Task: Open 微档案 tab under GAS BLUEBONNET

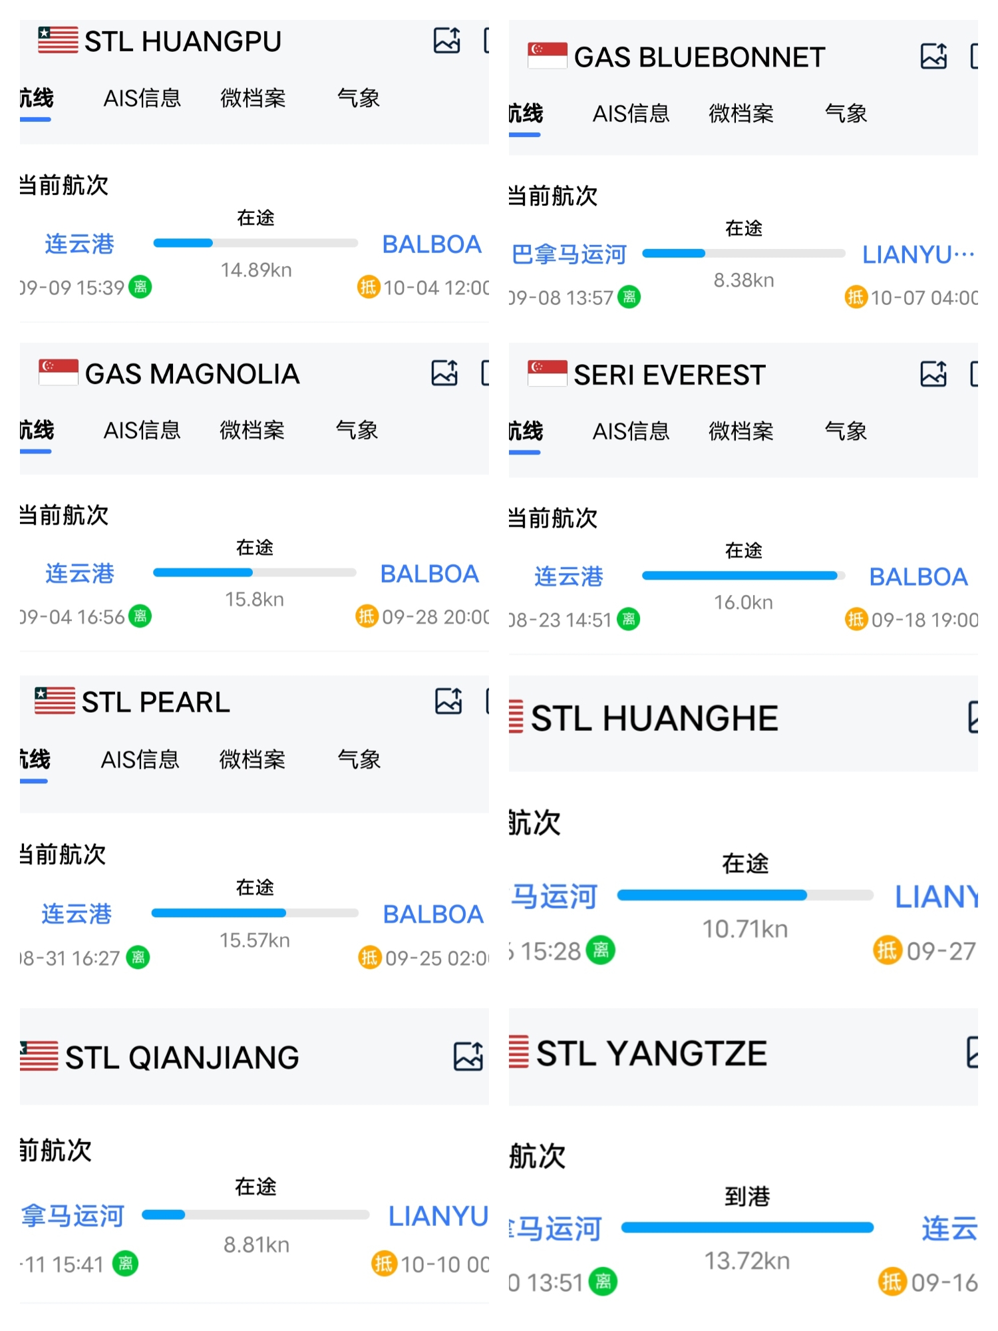Action: (x=741, y=114)
